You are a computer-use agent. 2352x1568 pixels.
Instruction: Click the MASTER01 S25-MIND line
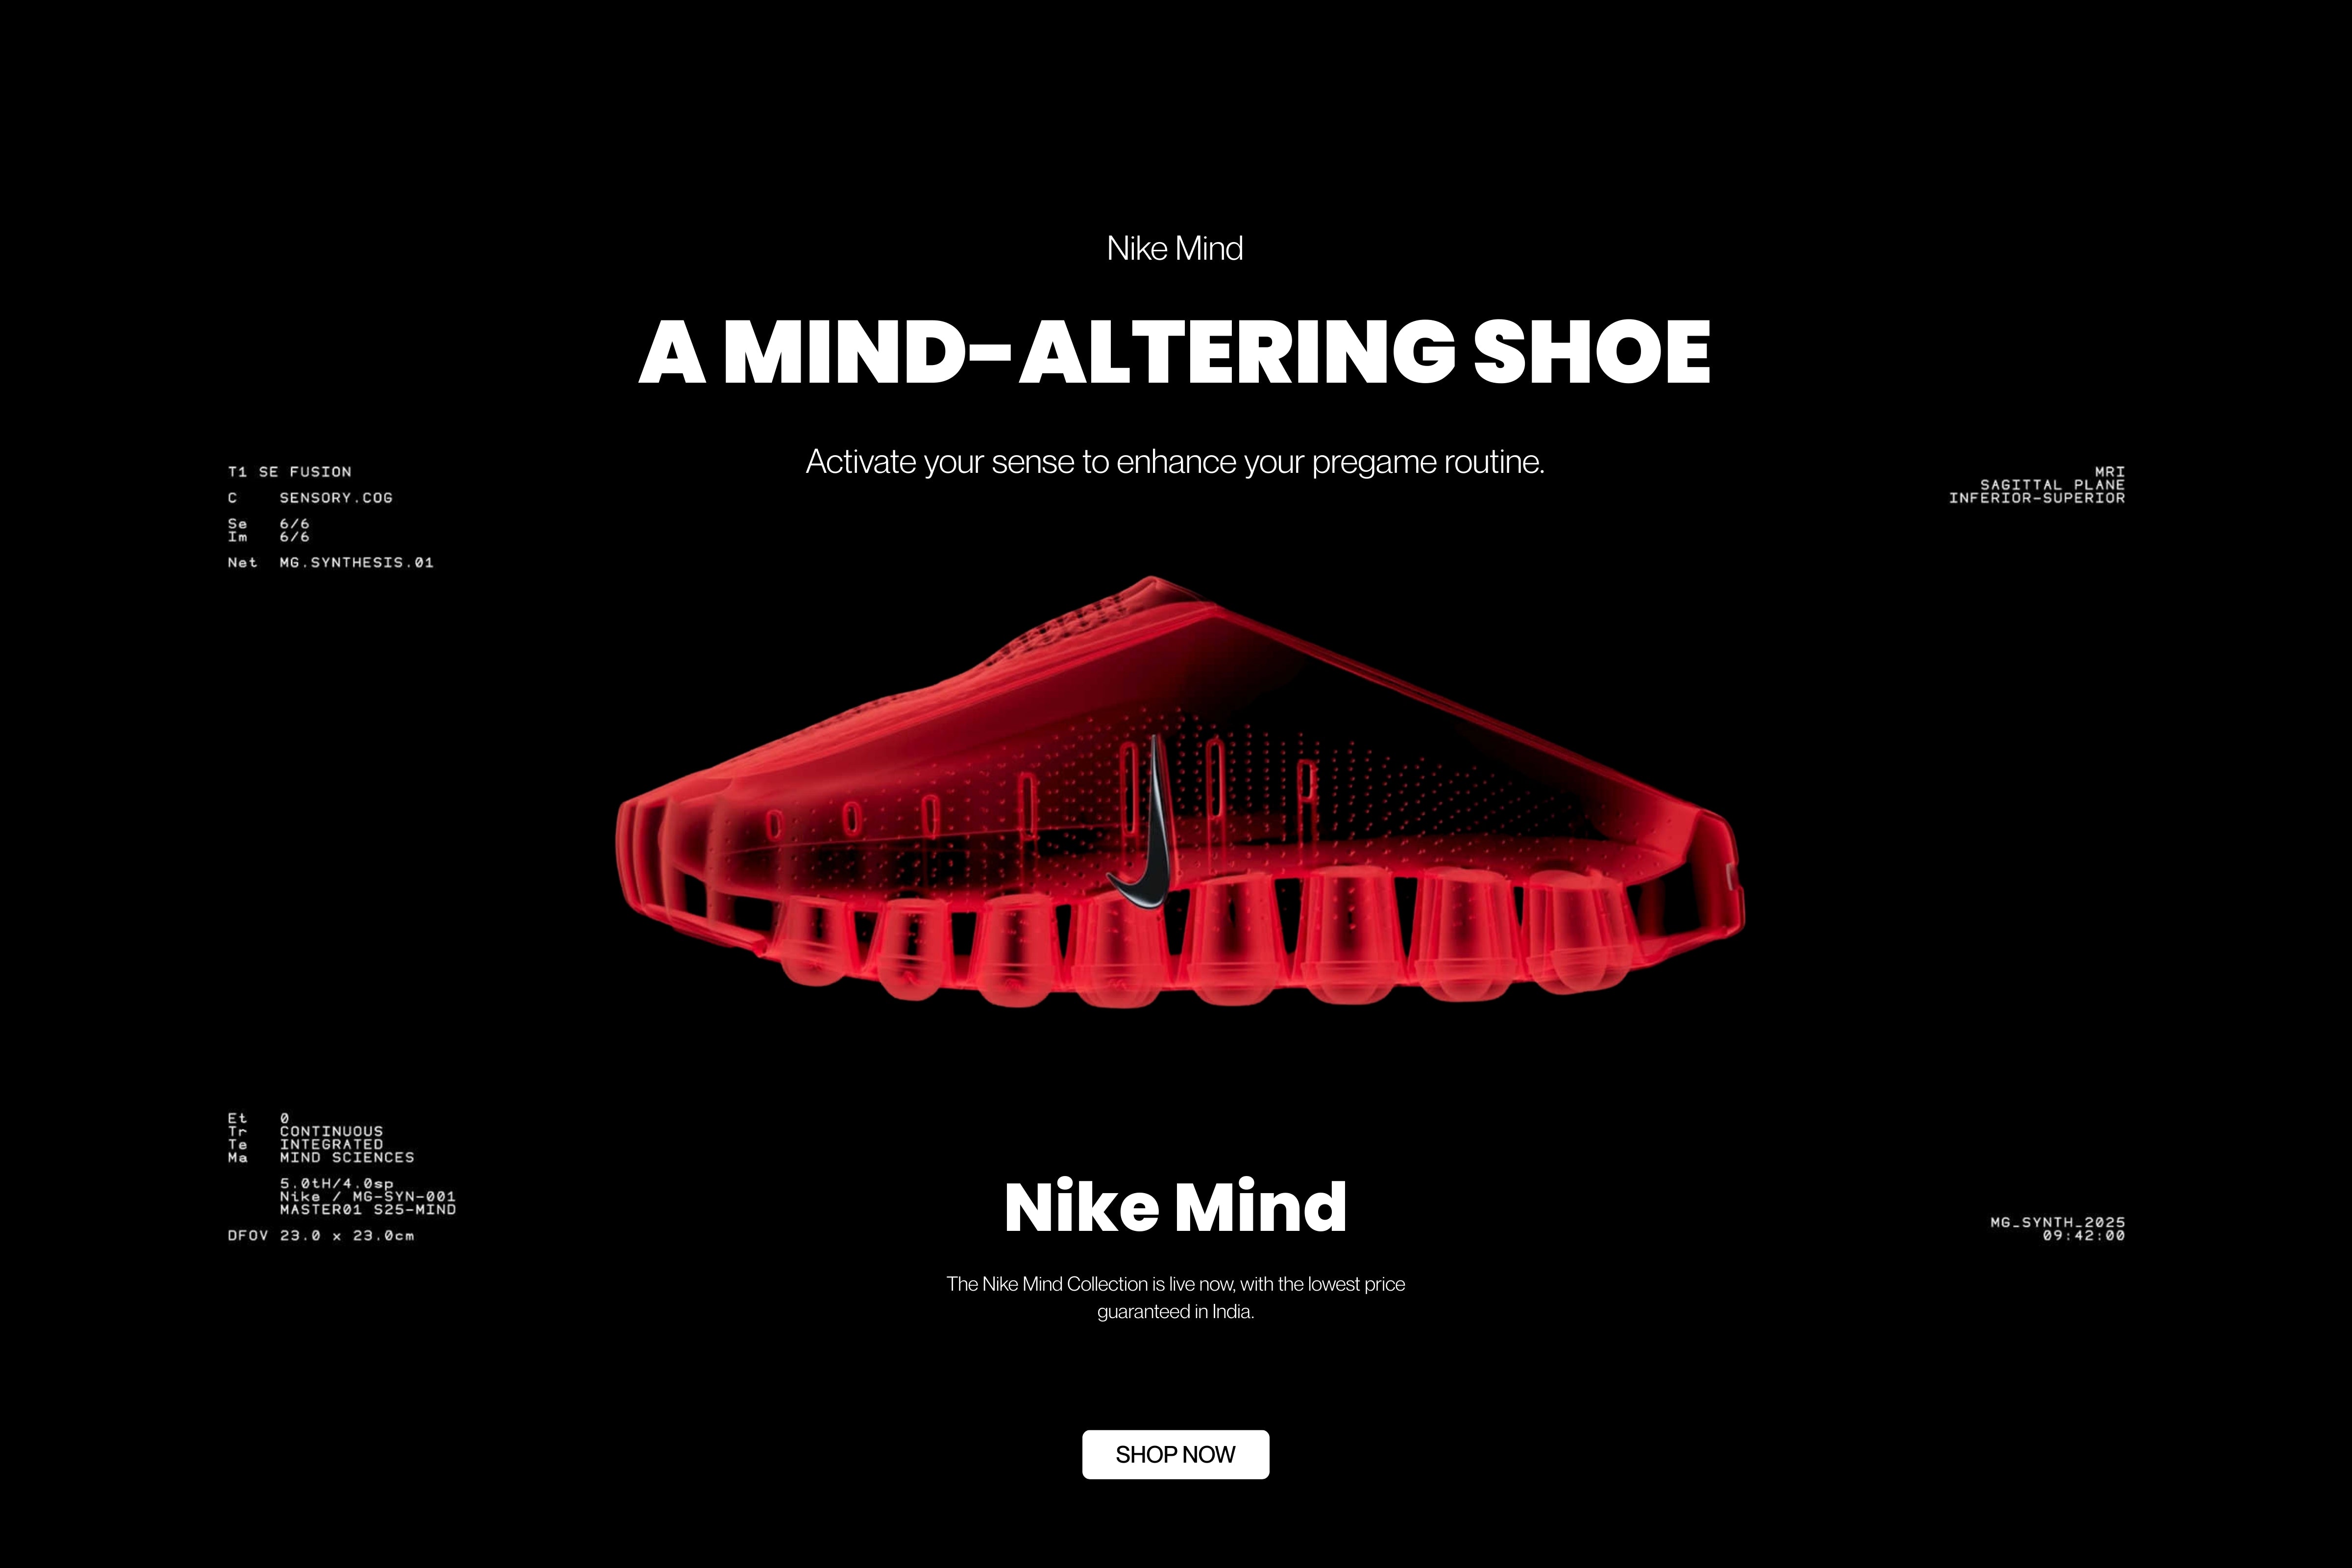368,1209
